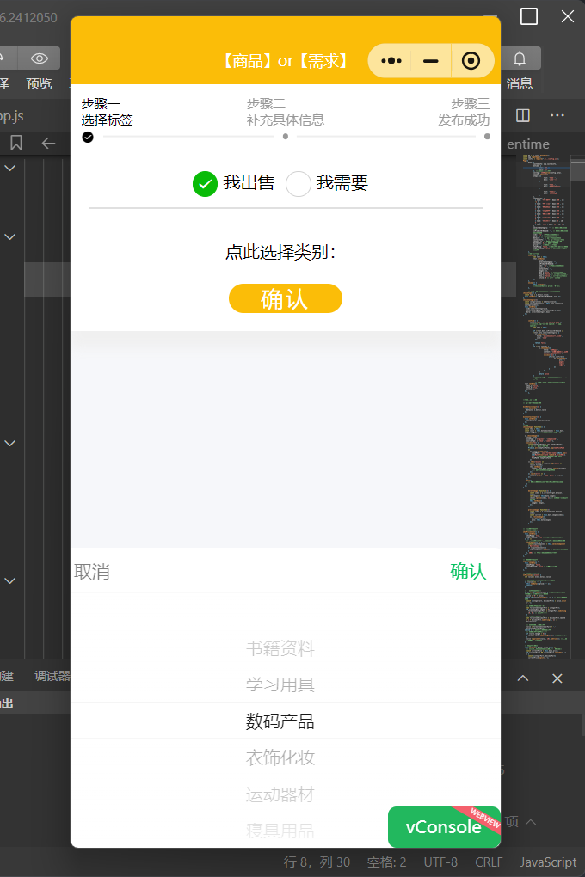Viewport: 585px width, 877px height.
Task: Click the 行 8, 列 30 status entry
Action: coord(317,862)
